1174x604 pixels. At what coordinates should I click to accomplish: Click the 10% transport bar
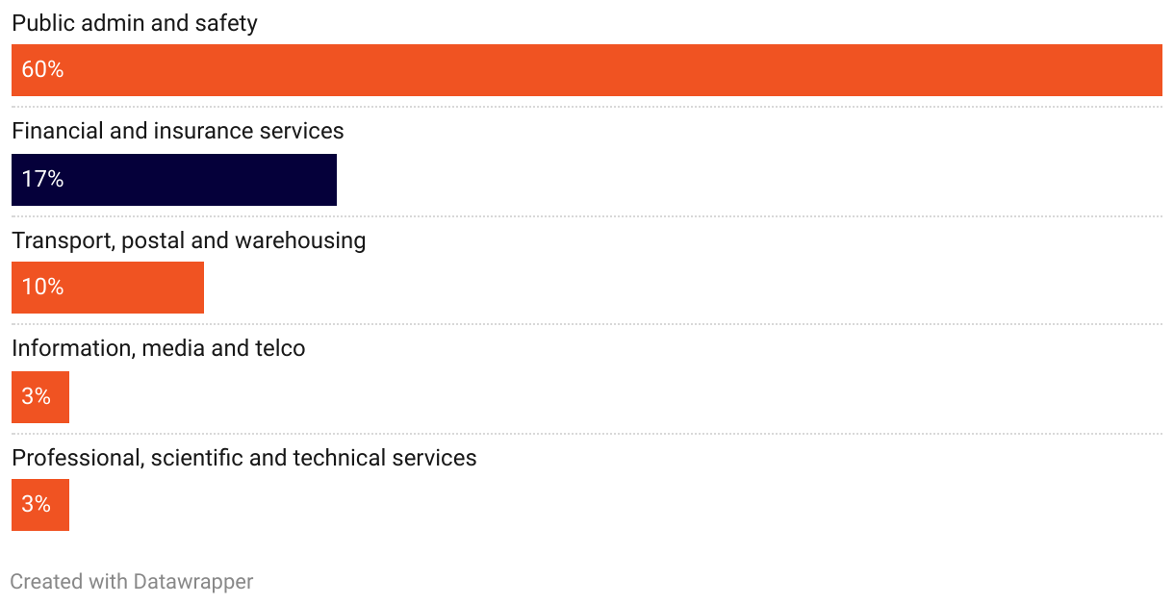[x=108, y=288]
